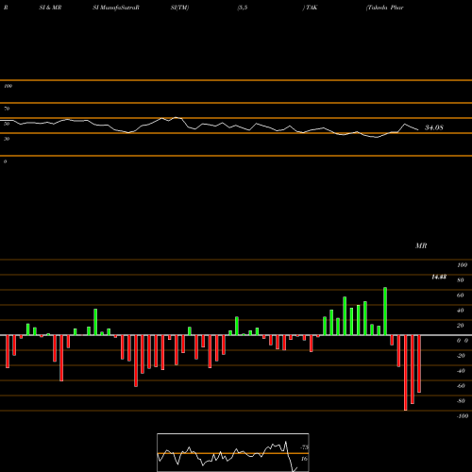The image size is (472, 472).
Task: Click the '60' label on the MR axis
Action: coord(461,295)
